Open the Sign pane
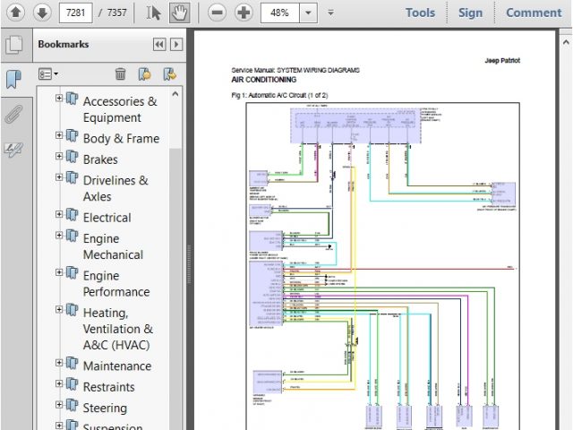 pyautogui.click(x=470, y=13)
